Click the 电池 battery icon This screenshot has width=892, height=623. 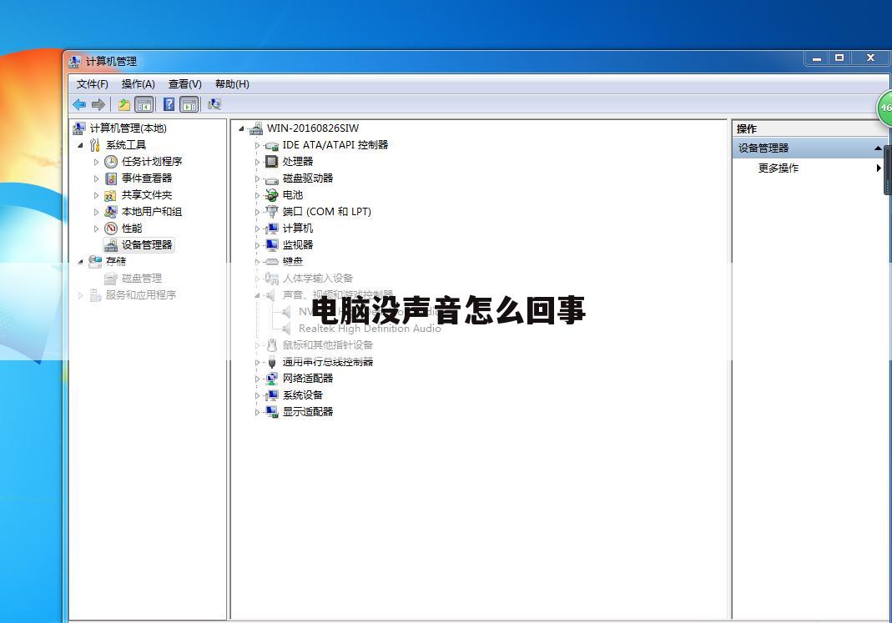(272, 195)
